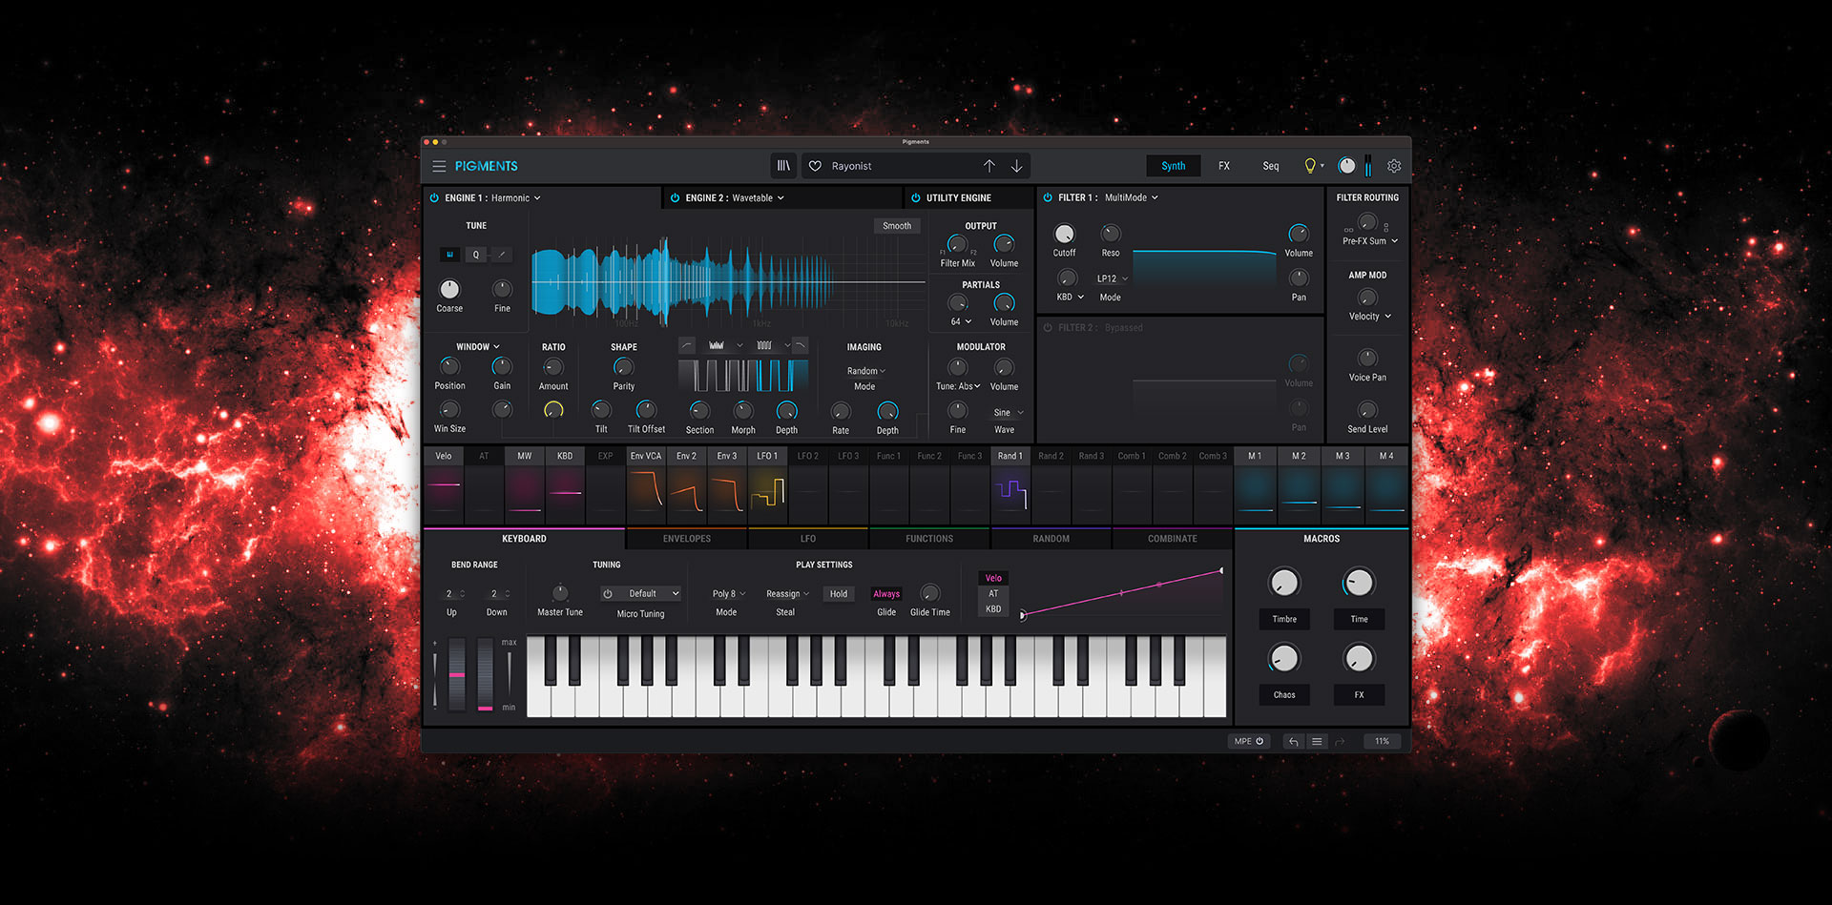
Task: Open the edit history list icon
Action: (1317, 741)
